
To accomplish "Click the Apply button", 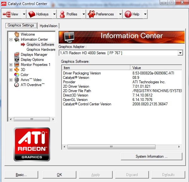I will (x=96, y=175).
